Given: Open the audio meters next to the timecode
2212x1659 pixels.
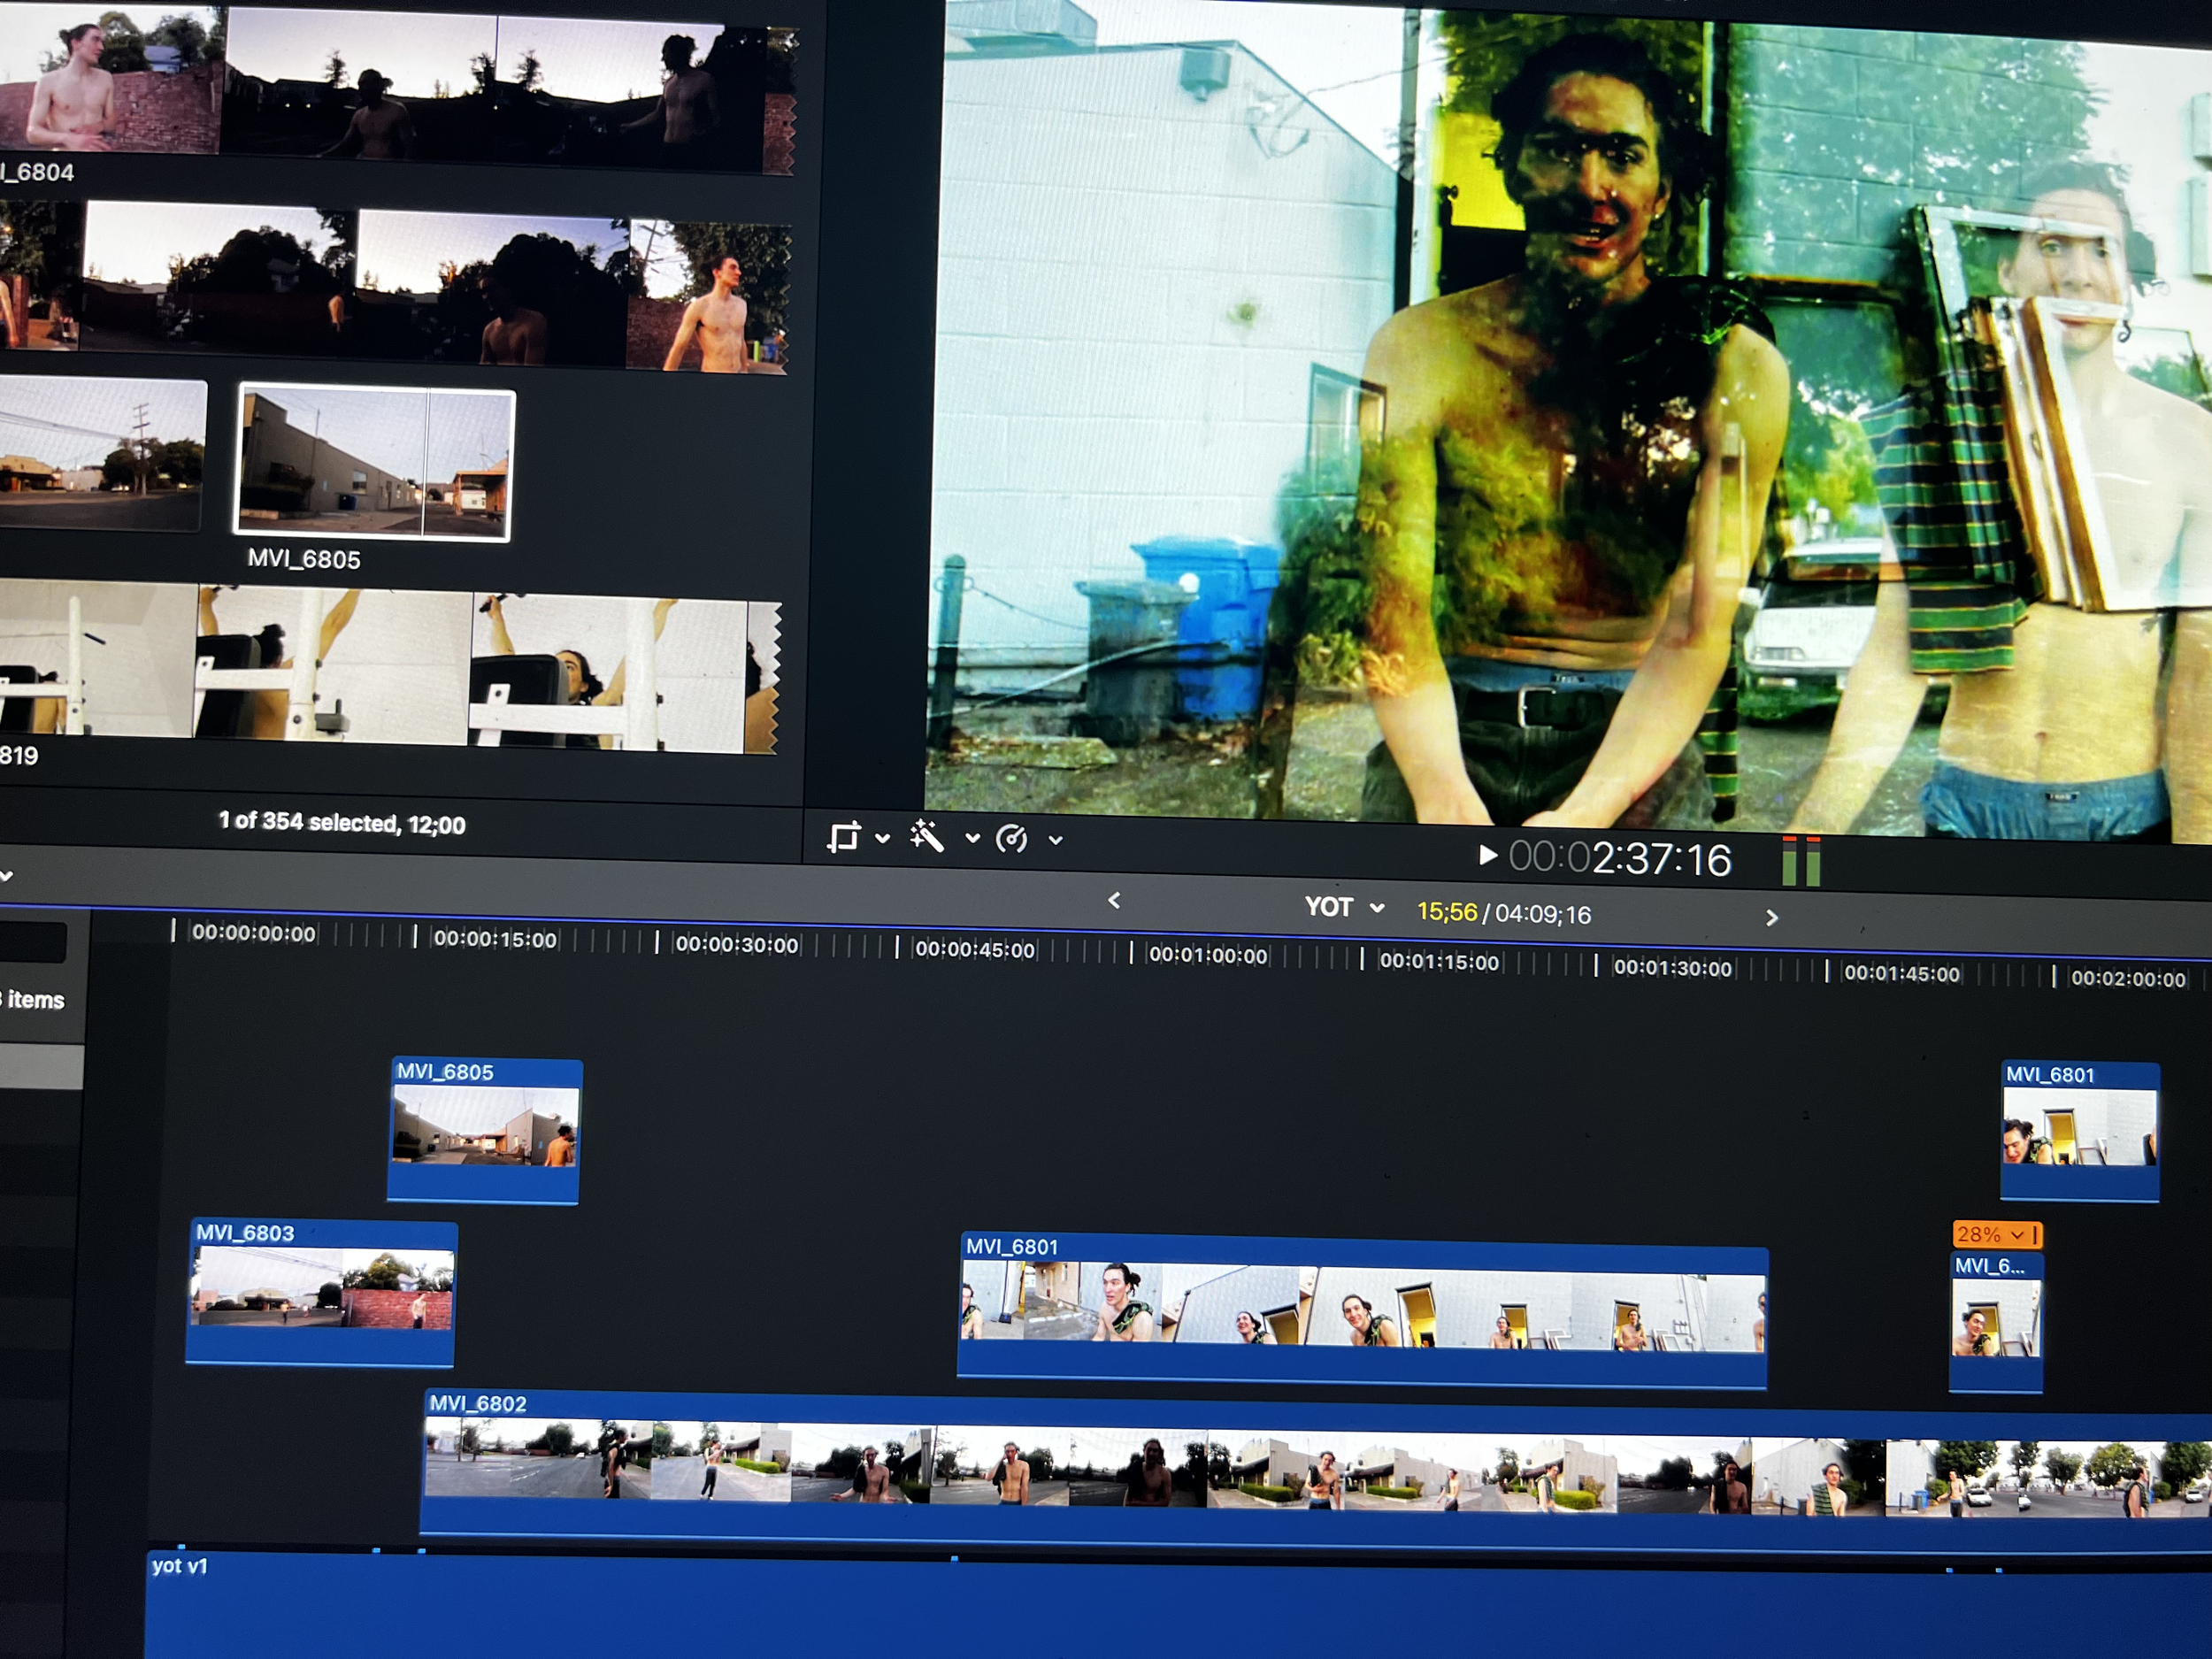Looking at the screenshot, I should (1801, 861).
